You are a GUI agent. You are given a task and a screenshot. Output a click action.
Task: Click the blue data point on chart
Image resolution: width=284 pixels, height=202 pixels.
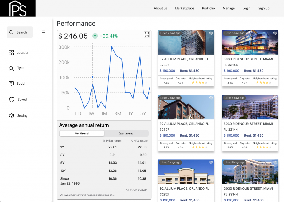(x=92, y=77)
